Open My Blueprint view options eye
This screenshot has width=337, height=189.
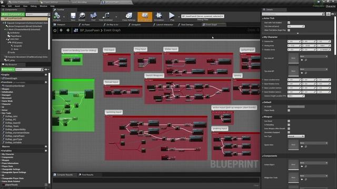tap(46, 69)
